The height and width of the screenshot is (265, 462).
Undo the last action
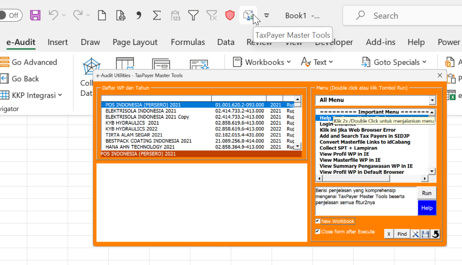pyautogui.click(x=53, y=15)
